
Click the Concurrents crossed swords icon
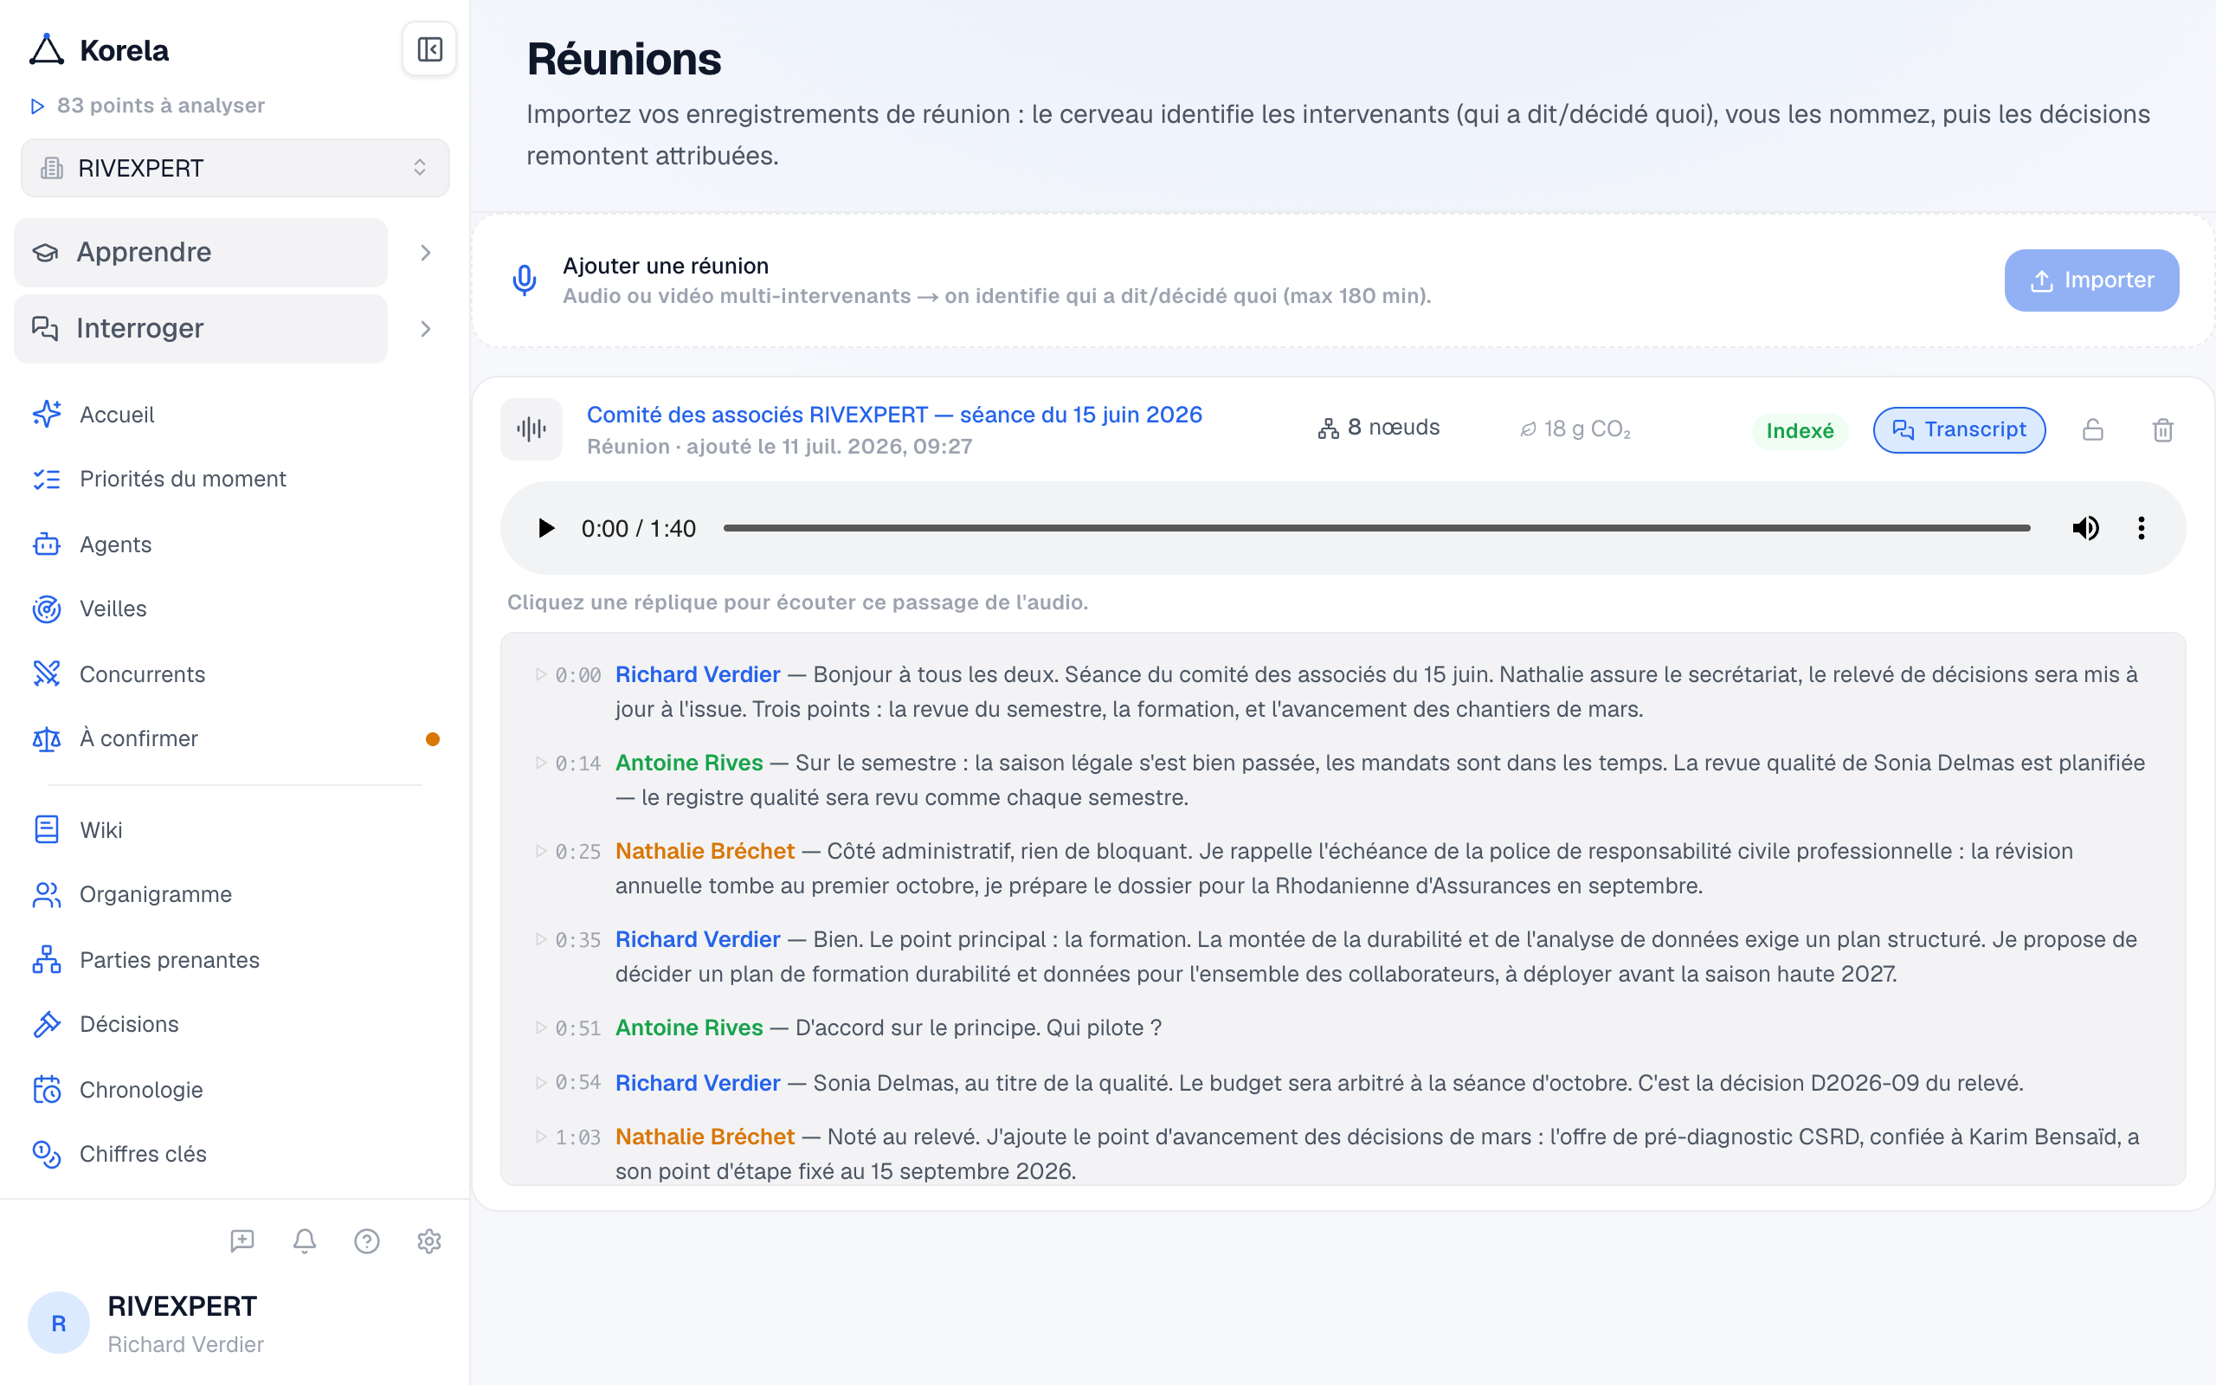47,674
